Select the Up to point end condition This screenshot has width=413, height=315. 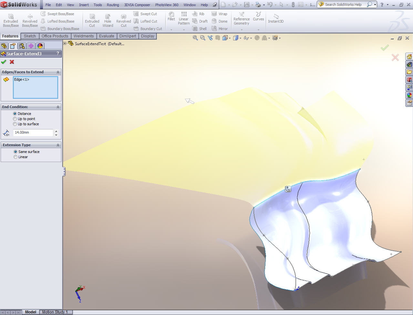(x=15, y=119)
